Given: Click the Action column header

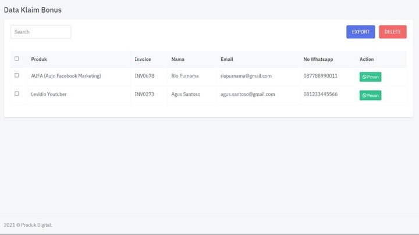Looking at the screenshot, I should 367,59.
